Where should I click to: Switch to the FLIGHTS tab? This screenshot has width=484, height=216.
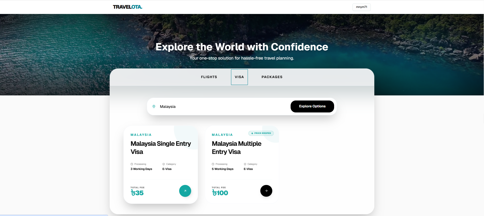(209, 77)
